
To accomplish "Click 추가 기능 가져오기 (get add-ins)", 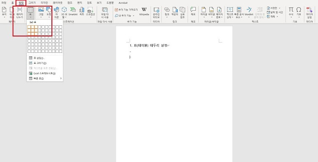I will coord(126,10).
